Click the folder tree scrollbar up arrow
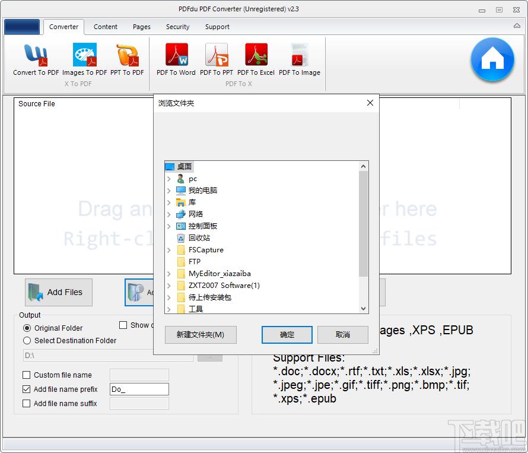This screenshot has width=528, height=453. (363, 166)
